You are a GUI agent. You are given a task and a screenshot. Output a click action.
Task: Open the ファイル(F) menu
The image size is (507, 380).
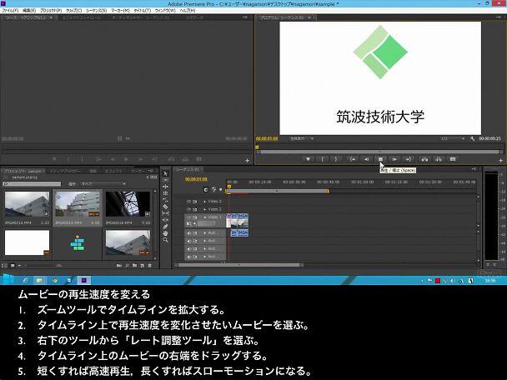(10, 10)
